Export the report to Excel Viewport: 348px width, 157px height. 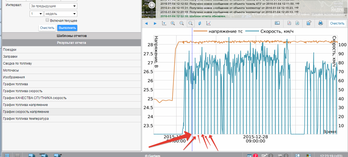point(297,23)
